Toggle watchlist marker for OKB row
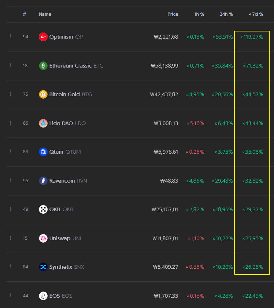274x308 pixels. click(x=11, y=209)
